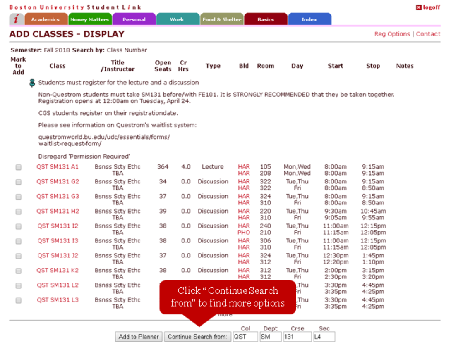
Task: Mark QST SM131 A1 lecture checkbox
Action: 18,167
